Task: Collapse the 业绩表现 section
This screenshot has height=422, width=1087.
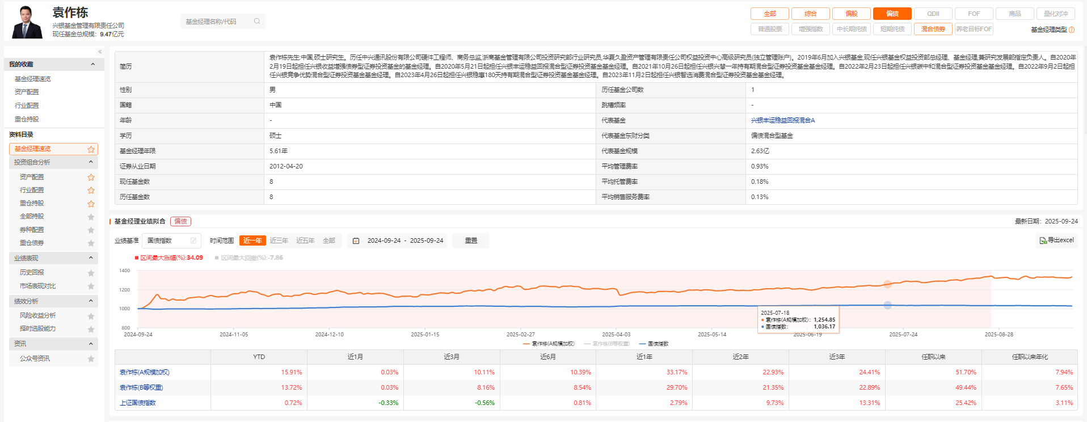Action: [x=91, y=258]
